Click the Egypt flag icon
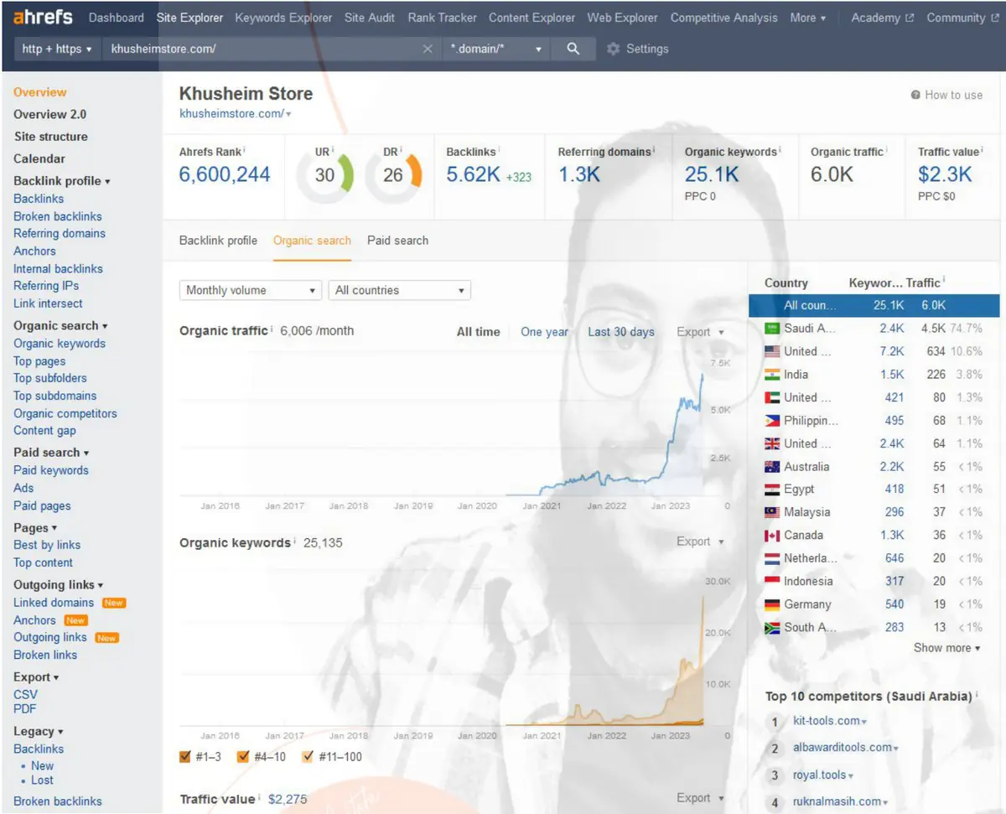The image size is (1006, 814). pos(772,490)
